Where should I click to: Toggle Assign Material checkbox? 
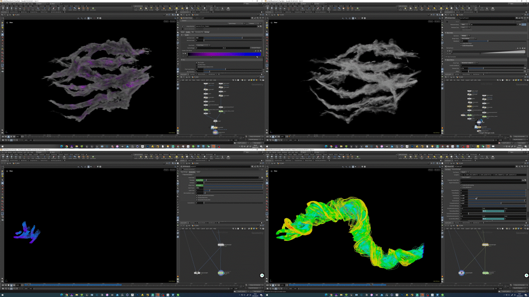pyautogui.click(x=183, y=26)
